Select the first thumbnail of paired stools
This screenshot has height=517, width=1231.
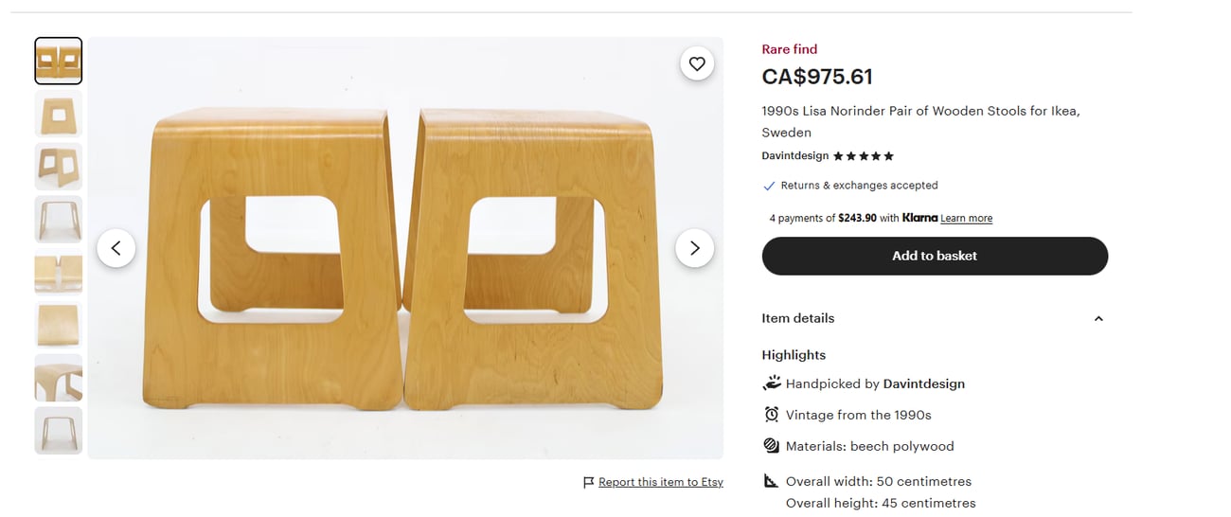click(x=59, y=62)
